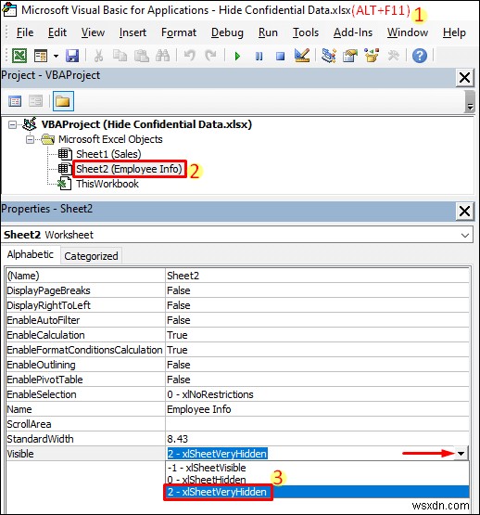Click the Save toolbar icon
480x515 pixels.
(x=72, y=56)
